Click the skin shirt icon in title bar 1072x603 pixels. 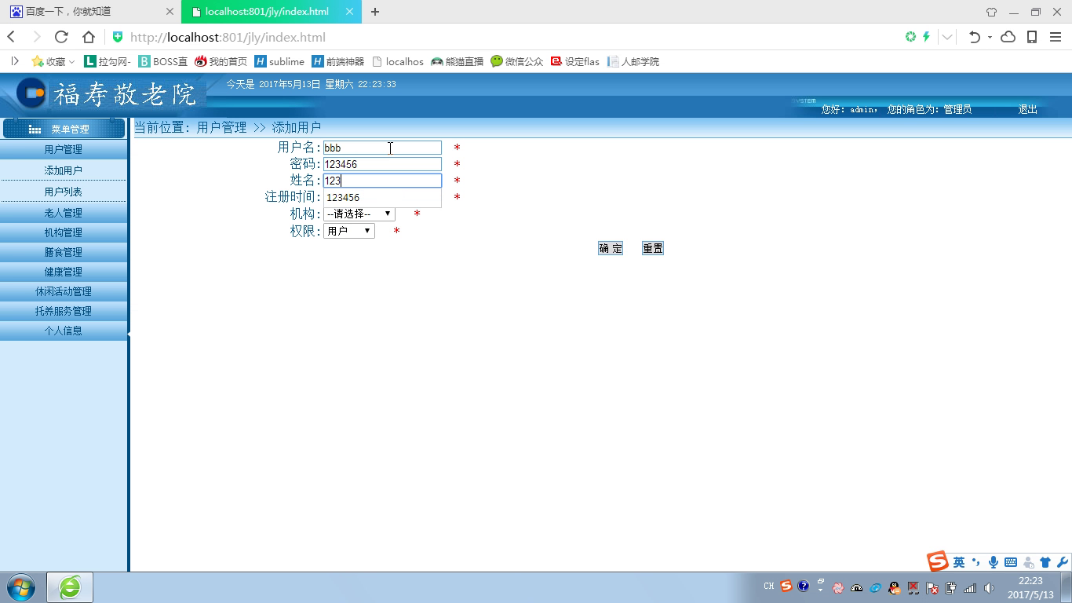coord(991,12)
